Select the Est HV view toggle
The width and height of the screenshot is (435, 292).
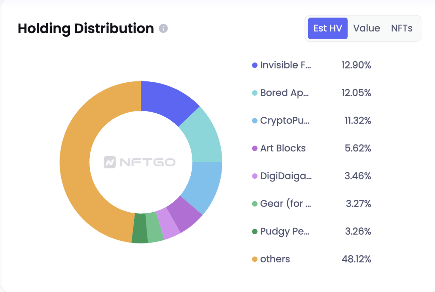328,28
